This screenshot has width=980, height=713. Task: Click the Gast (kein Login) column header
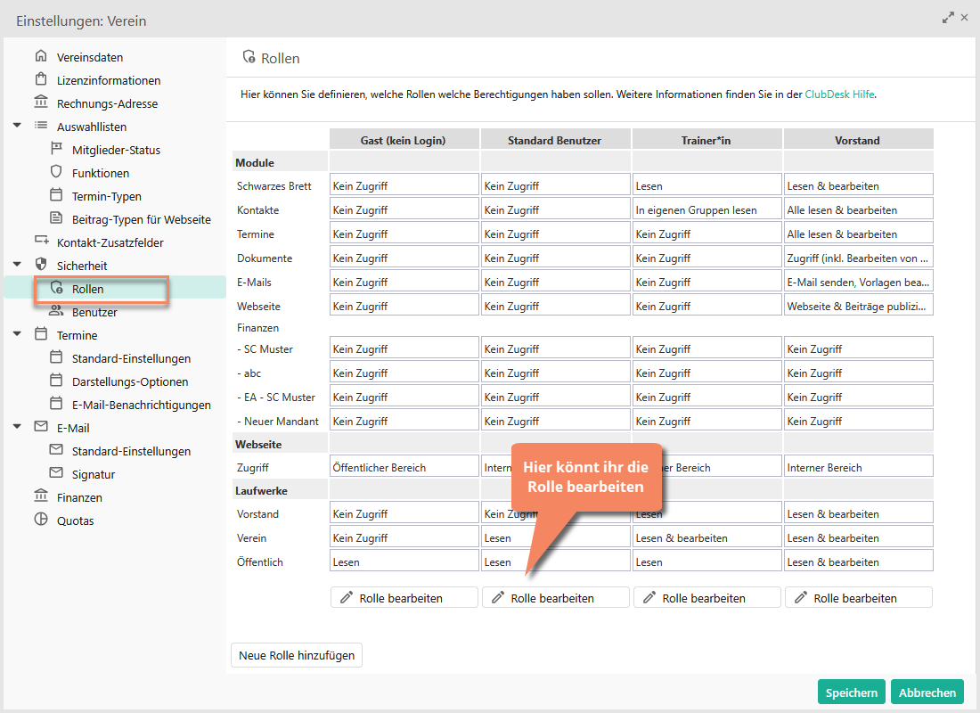[404, 139]
